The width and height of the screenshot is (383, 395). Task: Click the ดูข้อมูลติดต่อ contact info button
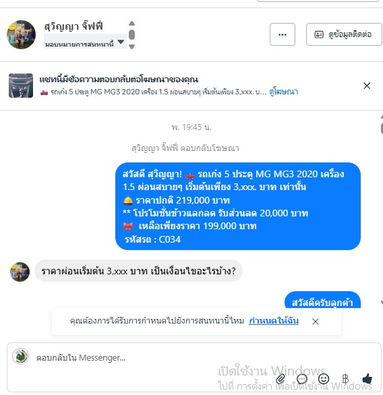point(344,34)
